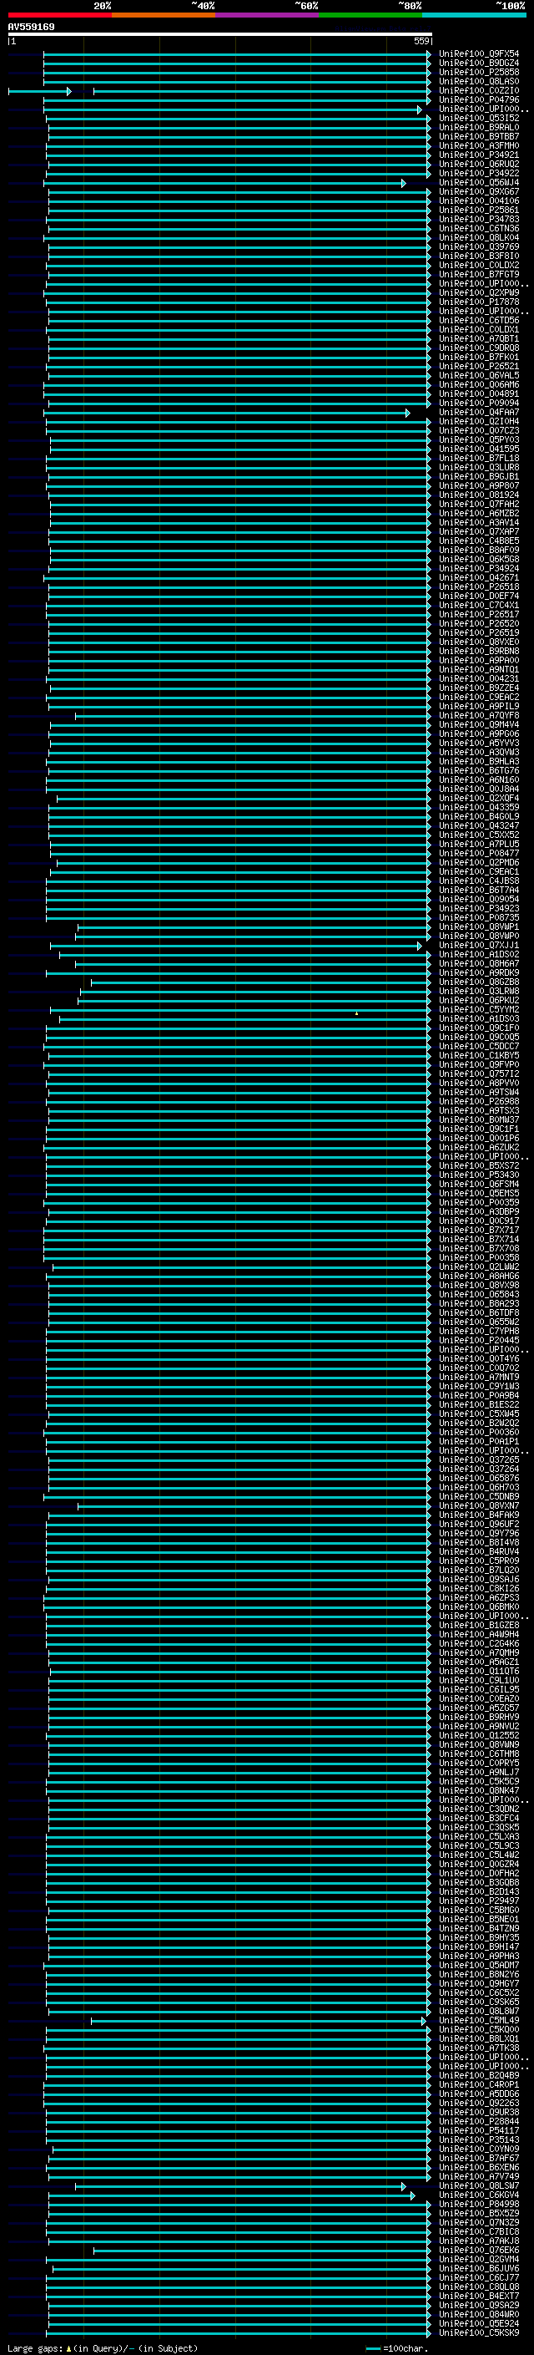Click UniRef100_Q2LWW2 label
The height and width of the screenshot is (2355, 534).
coord(479,1266)
